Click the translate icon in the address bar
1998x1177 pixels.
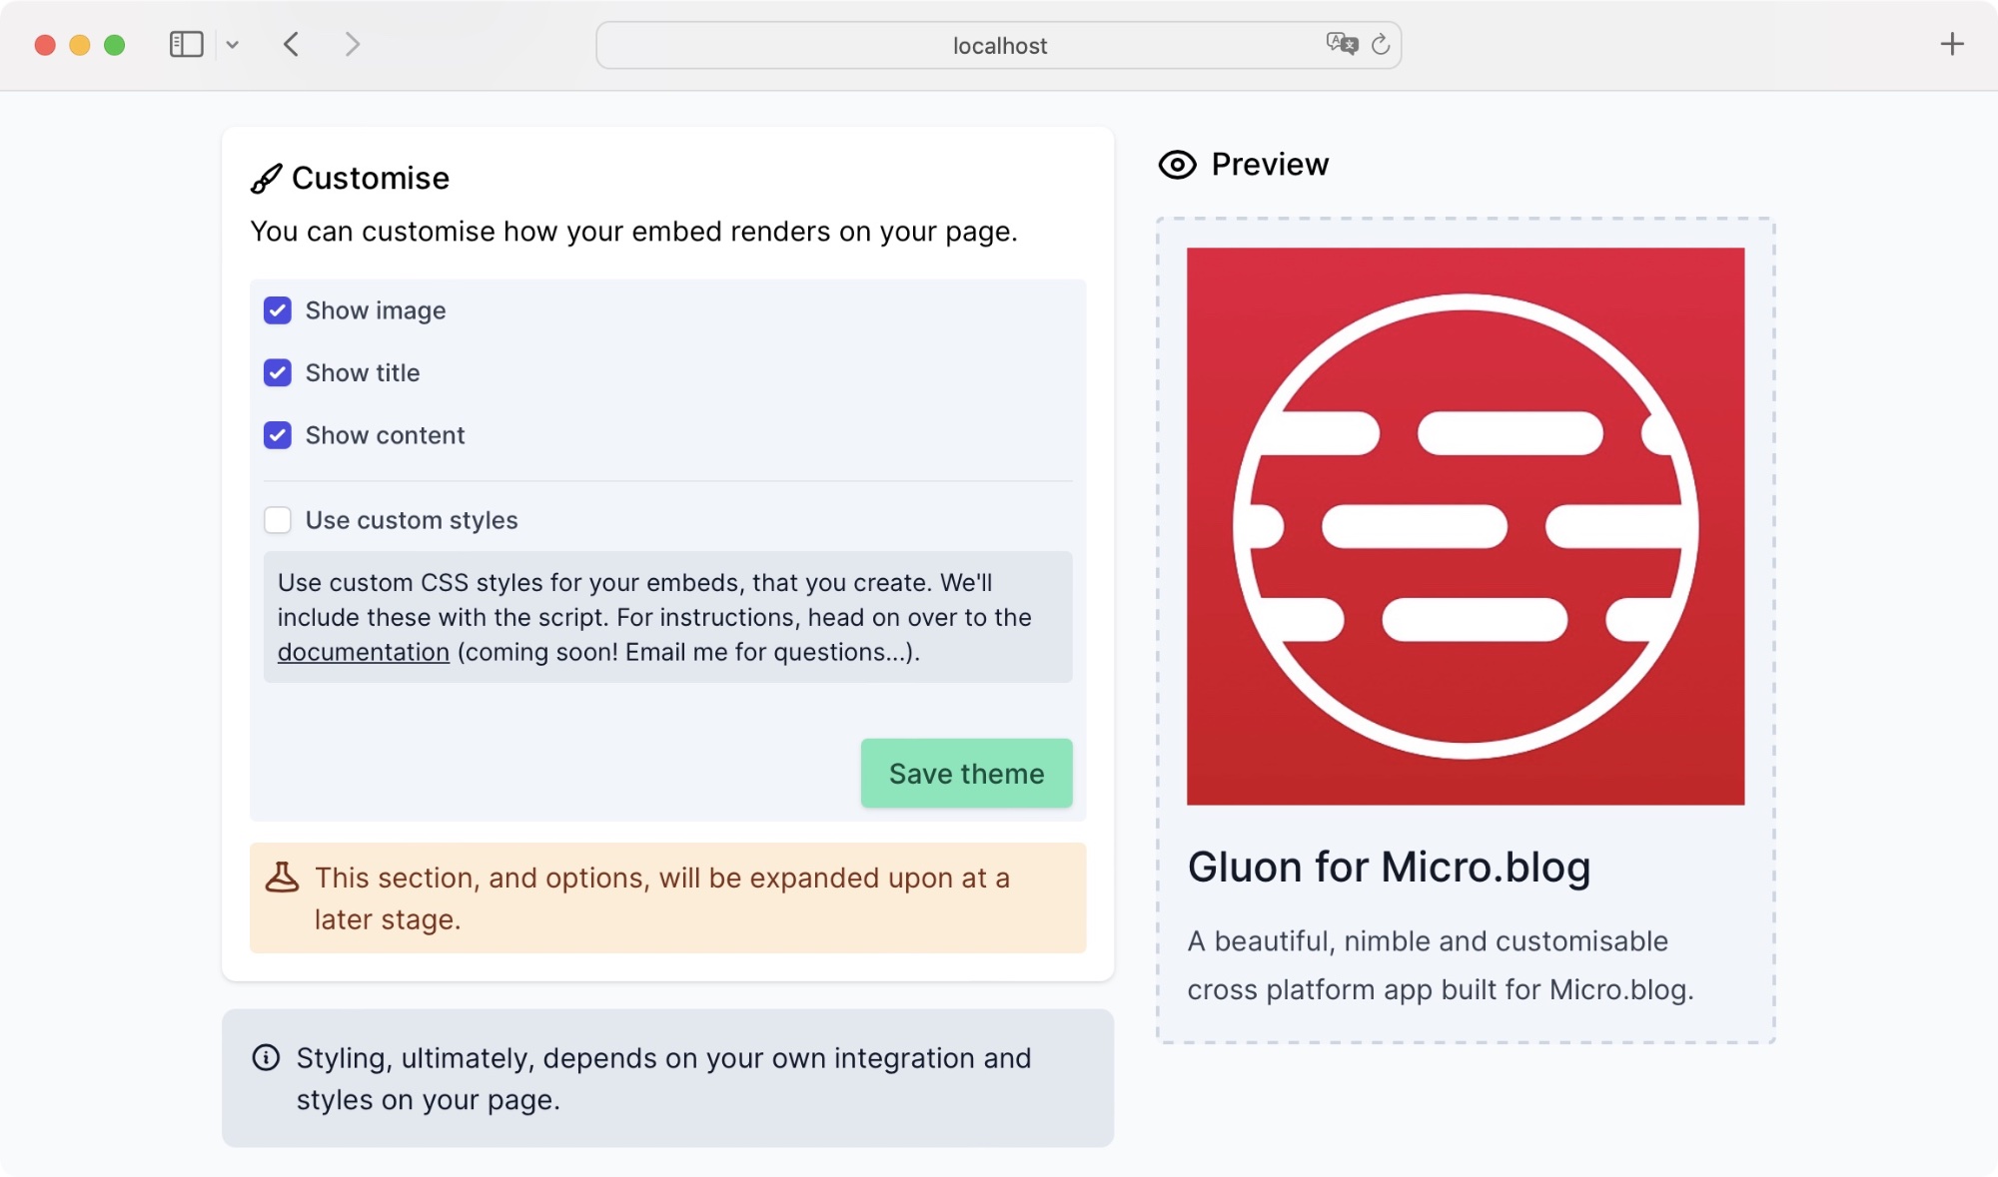1342,44
